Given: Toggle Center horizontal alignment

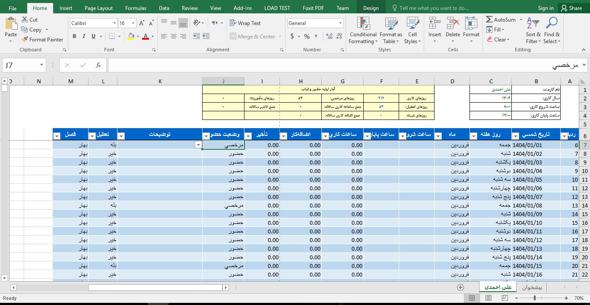Looking at the screenshot, I should coord(174,37).
